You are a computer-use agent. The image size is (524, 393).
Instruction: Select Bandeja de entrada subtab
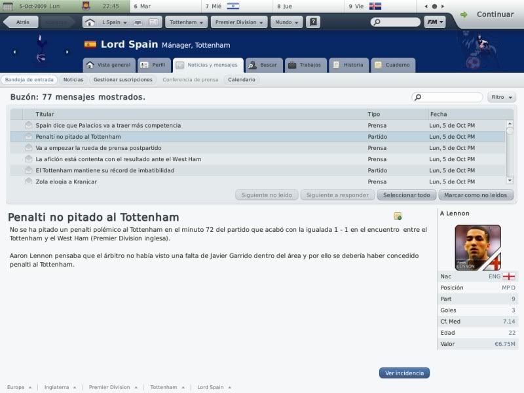[x=29, y=79]
